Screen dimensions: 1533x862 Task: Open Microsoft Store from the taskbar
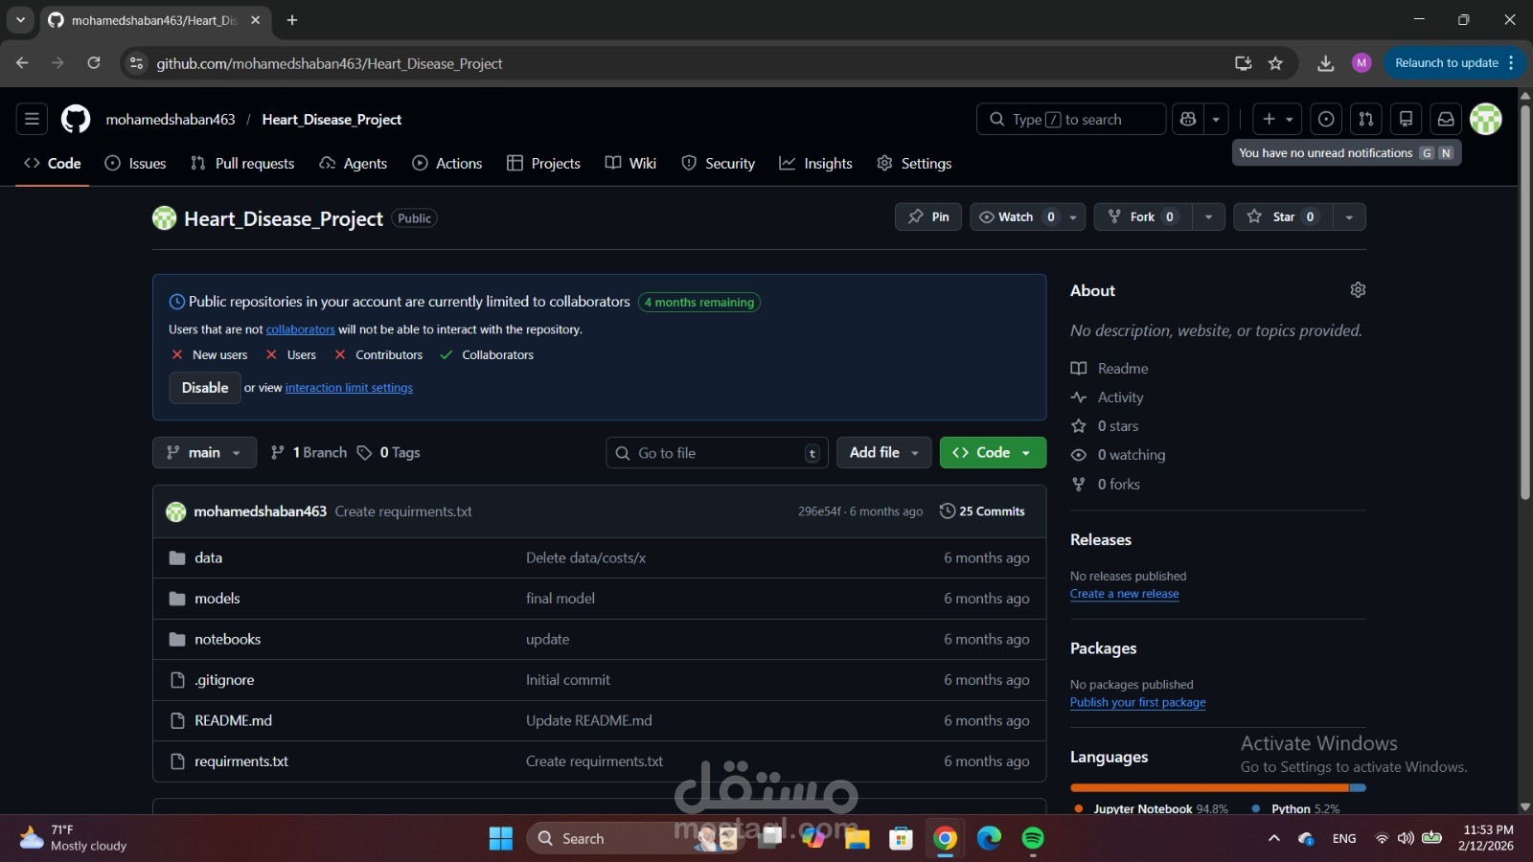click(x=901, y=839)
